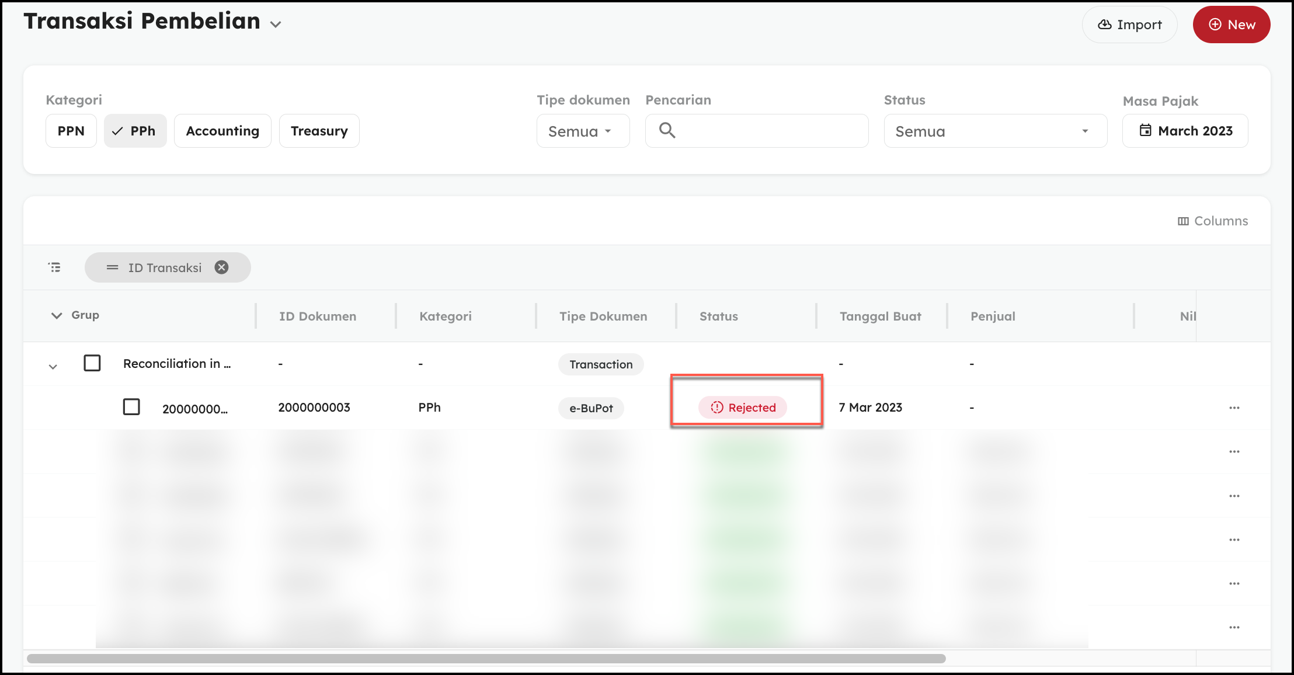Click the Reconciliation in ... group label
The image size is (1294, 675).
177,364
